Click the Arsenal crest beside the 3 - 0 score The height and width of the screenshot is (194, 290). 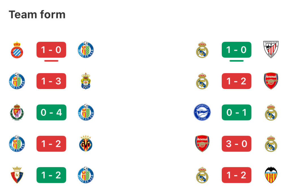click(202, 144)
